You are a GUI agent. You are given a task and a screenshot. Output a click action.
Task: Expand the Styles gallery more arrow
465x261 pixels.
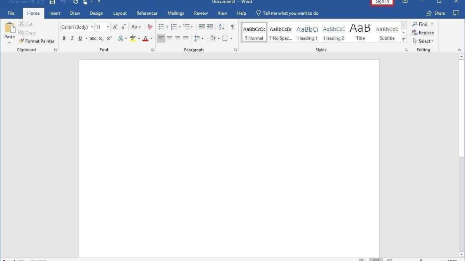tap(403, 40)
